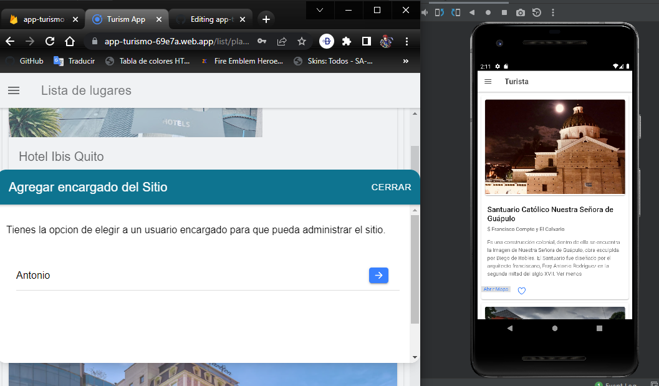This screenshot has width=659, height=386.
Task: Rotate the emulator screen using rotate icon
Action: tap(438, 12)
